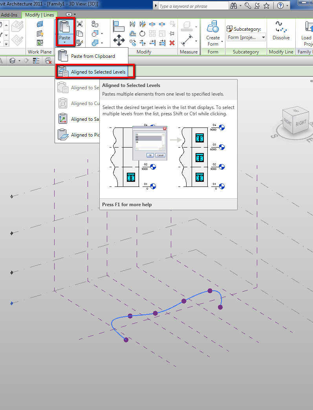Expand the draw gallery more arrow
313x410 pixels.
click(x=6, y=43)
